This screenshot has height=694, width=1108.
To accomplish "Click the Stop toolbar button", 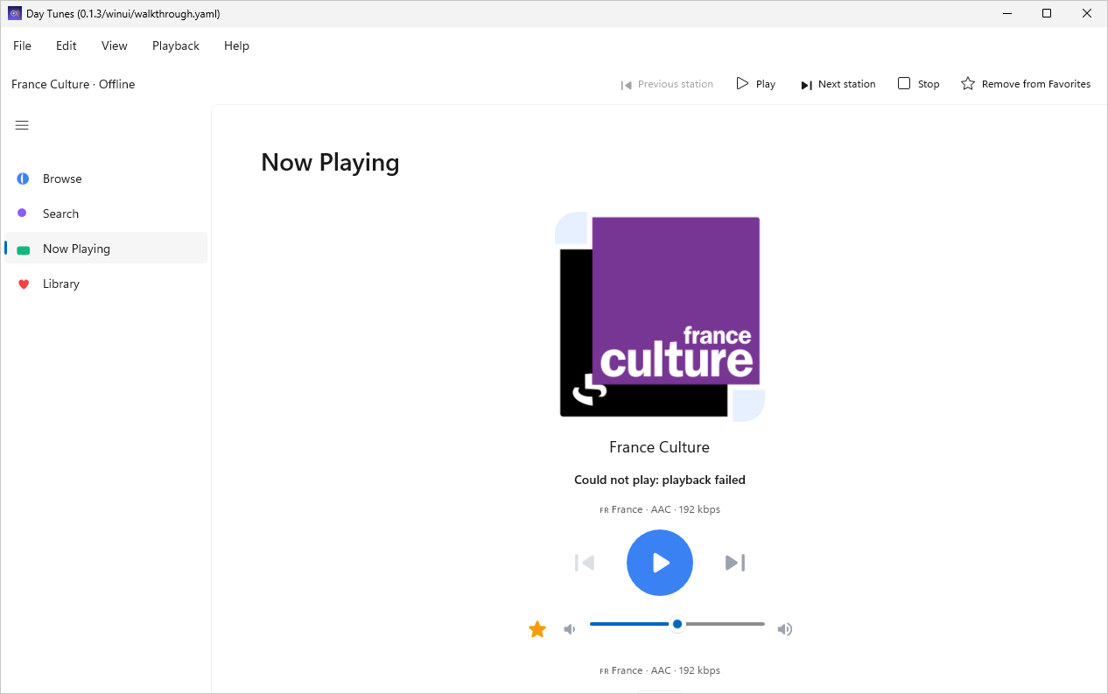I will point(919,84).
